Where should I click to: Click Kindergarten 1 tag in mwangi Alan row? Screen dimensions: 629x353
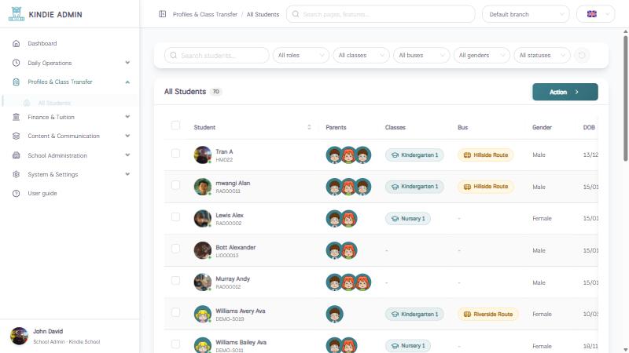414,187
